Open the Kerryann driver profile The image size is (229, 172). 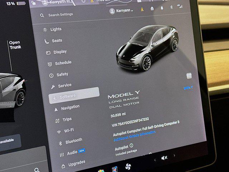click(x=121, y=11)
